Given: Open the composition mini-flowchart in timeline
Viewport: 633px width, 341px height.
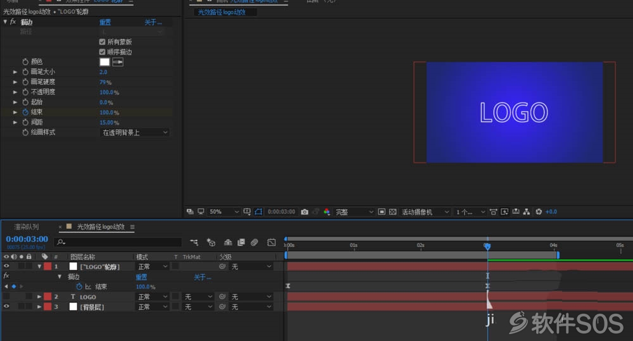Looking at the screenshot, I should [x=194, y=242].
